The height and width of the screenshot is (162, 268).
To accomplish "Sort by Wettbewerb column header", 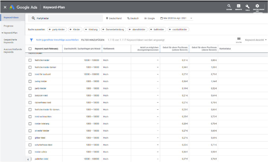I will coord(109,49).
